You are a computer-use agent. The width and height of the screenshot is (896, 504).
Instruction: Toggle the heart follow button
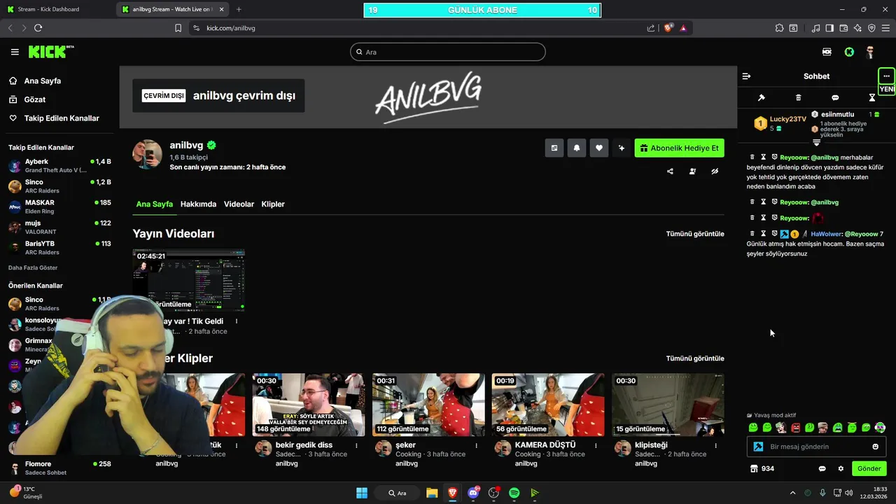pyautogui.click(x=598, y=148)
